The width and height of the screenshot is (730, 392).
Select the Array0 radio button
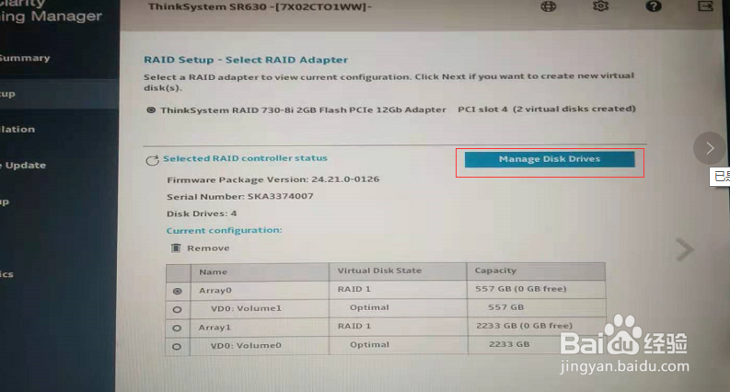pyautogui.click(x=177, y=291)
